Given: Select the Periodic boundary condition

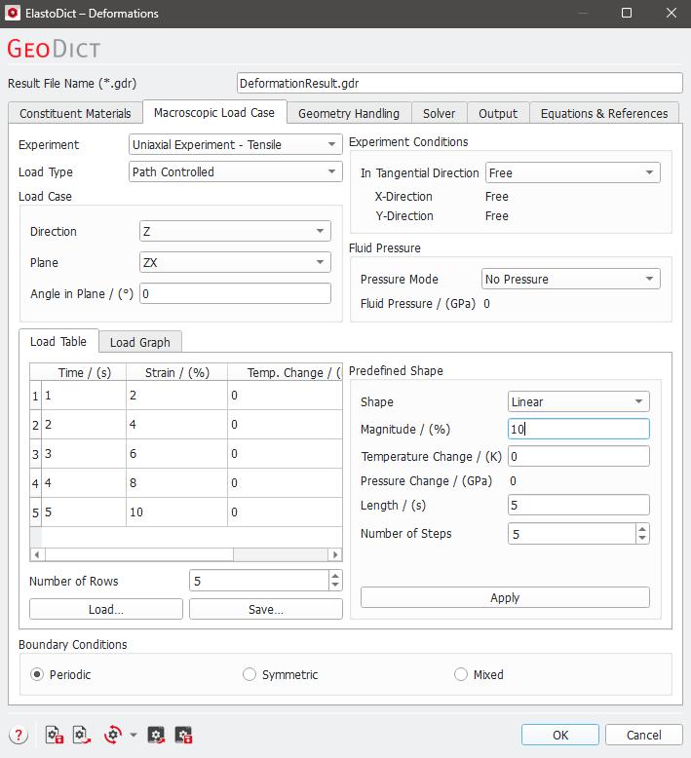Looking at the screenshot, I should click(37, 674).
